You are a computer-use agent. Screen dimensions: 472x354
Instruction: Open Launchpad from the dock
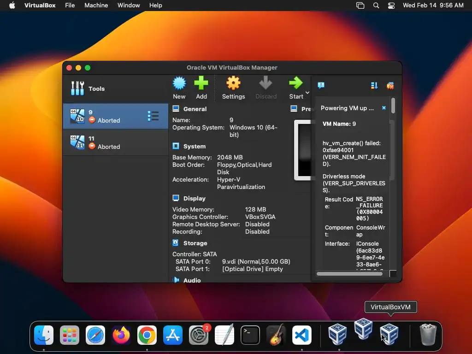click(70, 335)
